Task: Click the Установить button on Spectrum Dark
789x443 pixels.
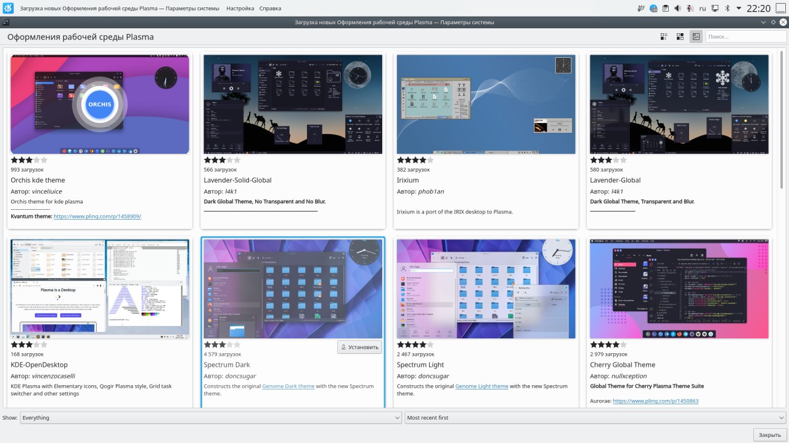Action: tap(359, 348)
